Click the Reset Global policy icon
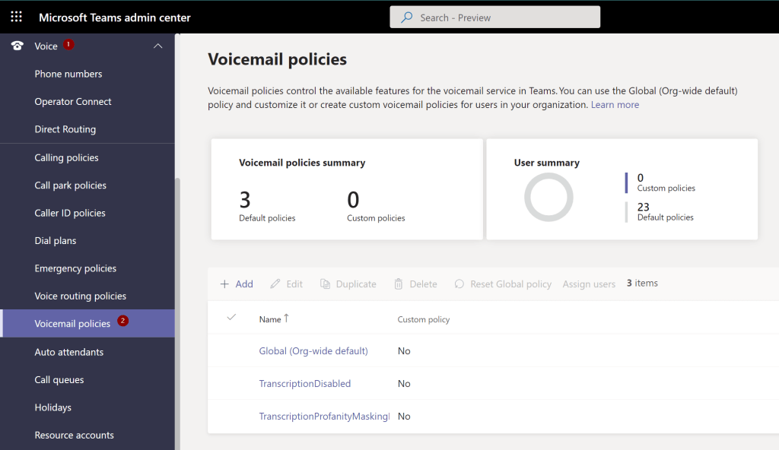Viewport: 779px width, 450px height. coord(459,284)
